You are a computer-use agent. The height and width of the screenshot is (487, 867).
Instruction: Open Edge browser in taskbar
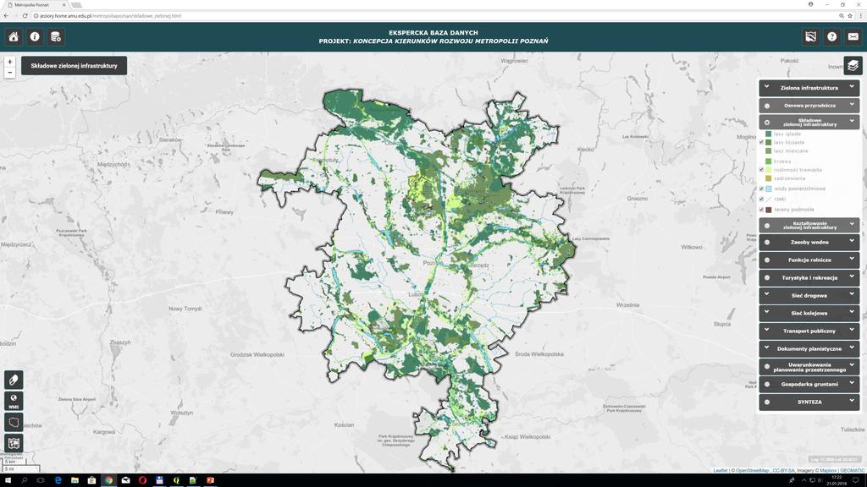[x=58, y=480]
